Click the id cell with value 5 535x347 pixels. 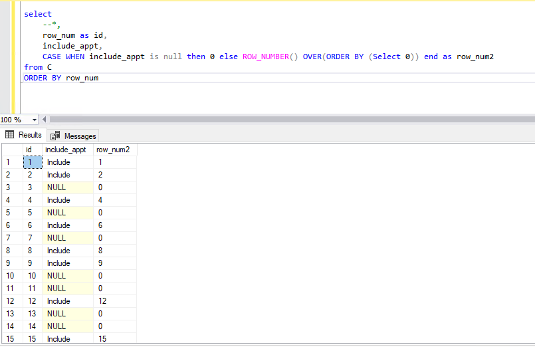[33, 213]
